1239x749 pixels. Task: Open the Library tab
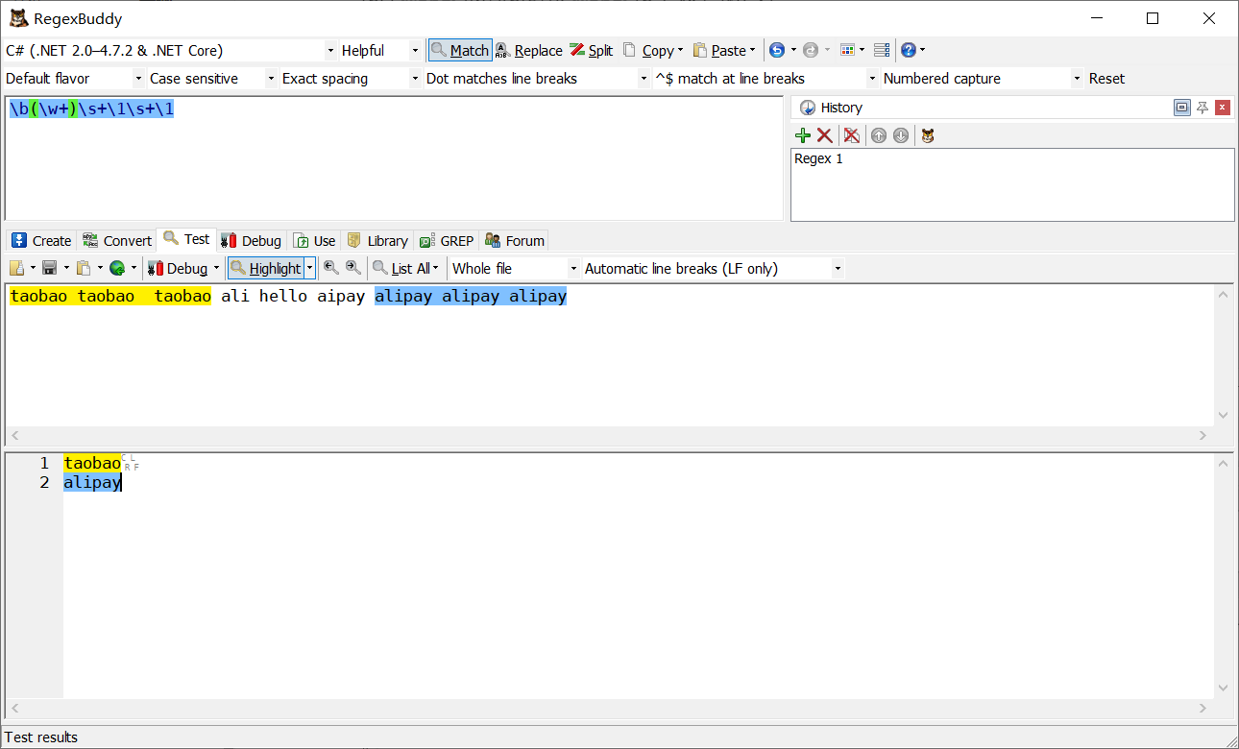[x=377, y=240]
